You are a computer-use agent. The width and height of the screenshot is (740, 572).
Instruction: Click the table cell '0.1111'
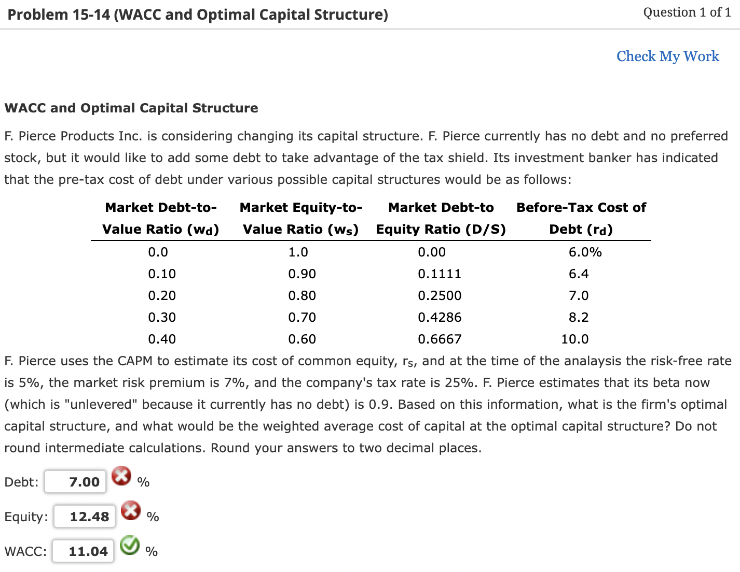440,274
